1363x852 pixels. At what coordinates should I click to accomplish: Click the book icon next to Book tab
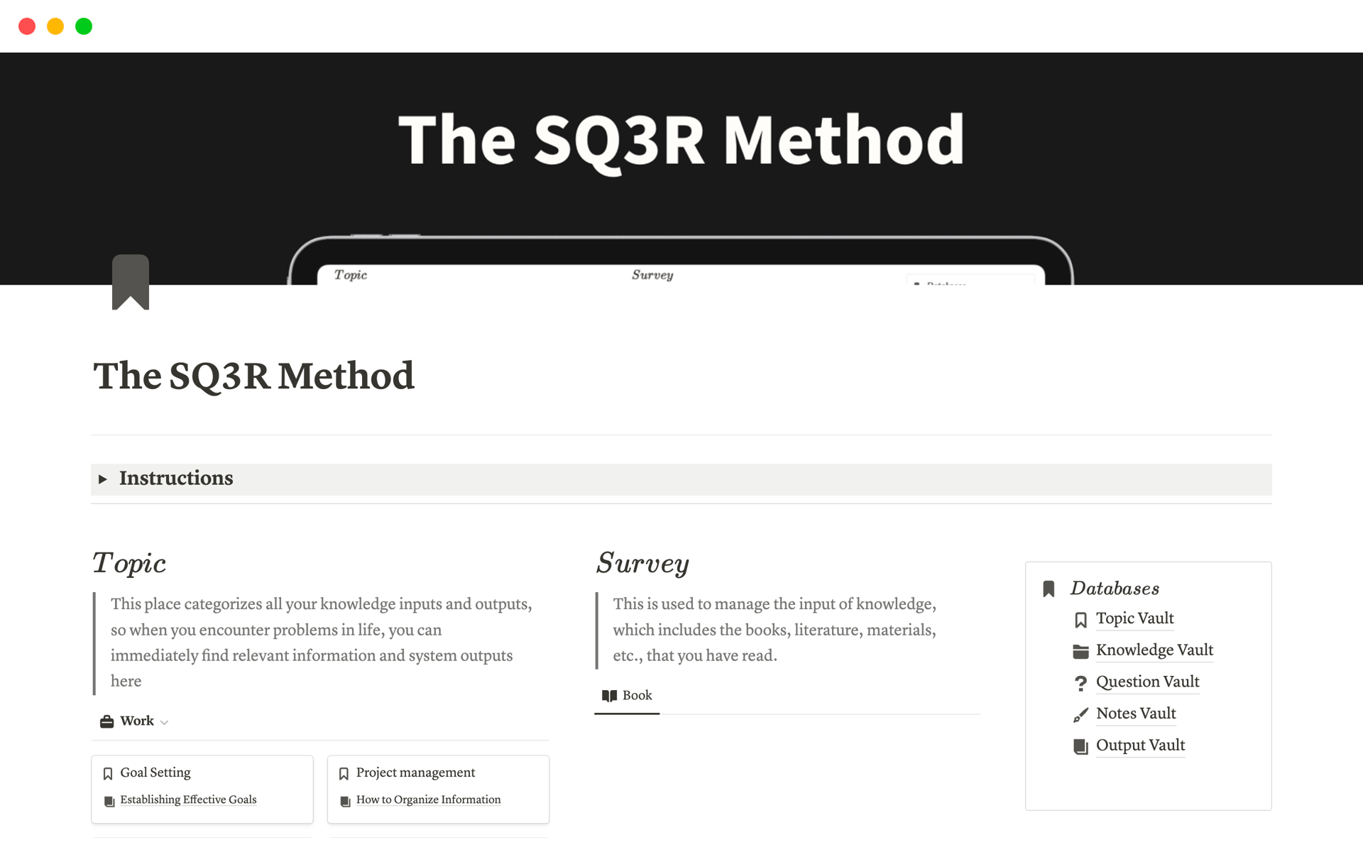click(x=608, y=694)
